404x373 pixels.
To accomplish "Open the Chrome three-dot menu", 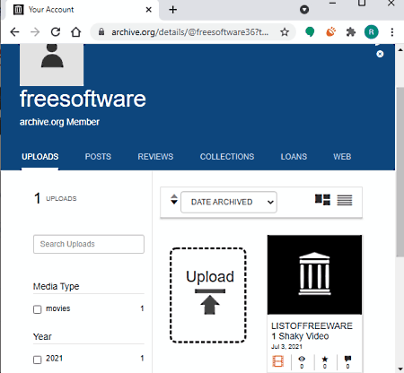I will 391,31.
